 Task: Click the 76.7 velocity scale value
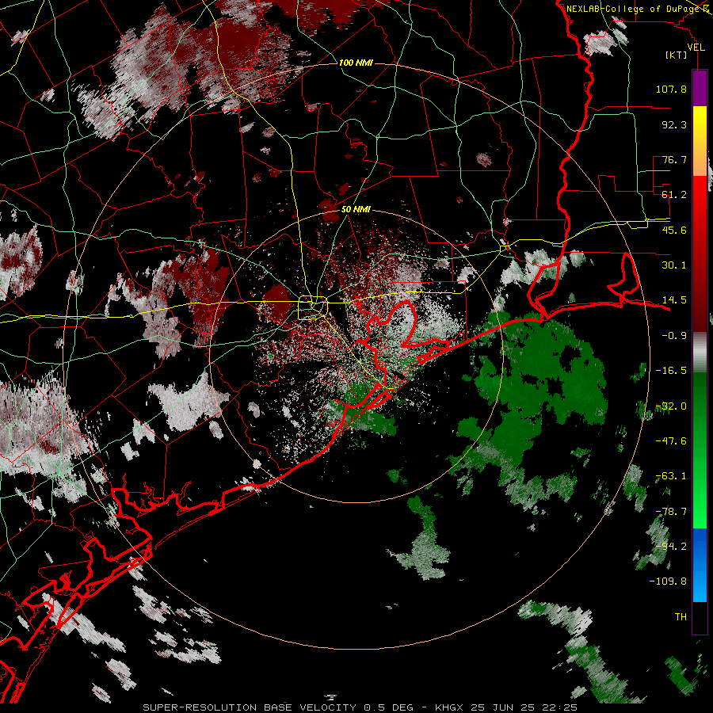[674, 159]
